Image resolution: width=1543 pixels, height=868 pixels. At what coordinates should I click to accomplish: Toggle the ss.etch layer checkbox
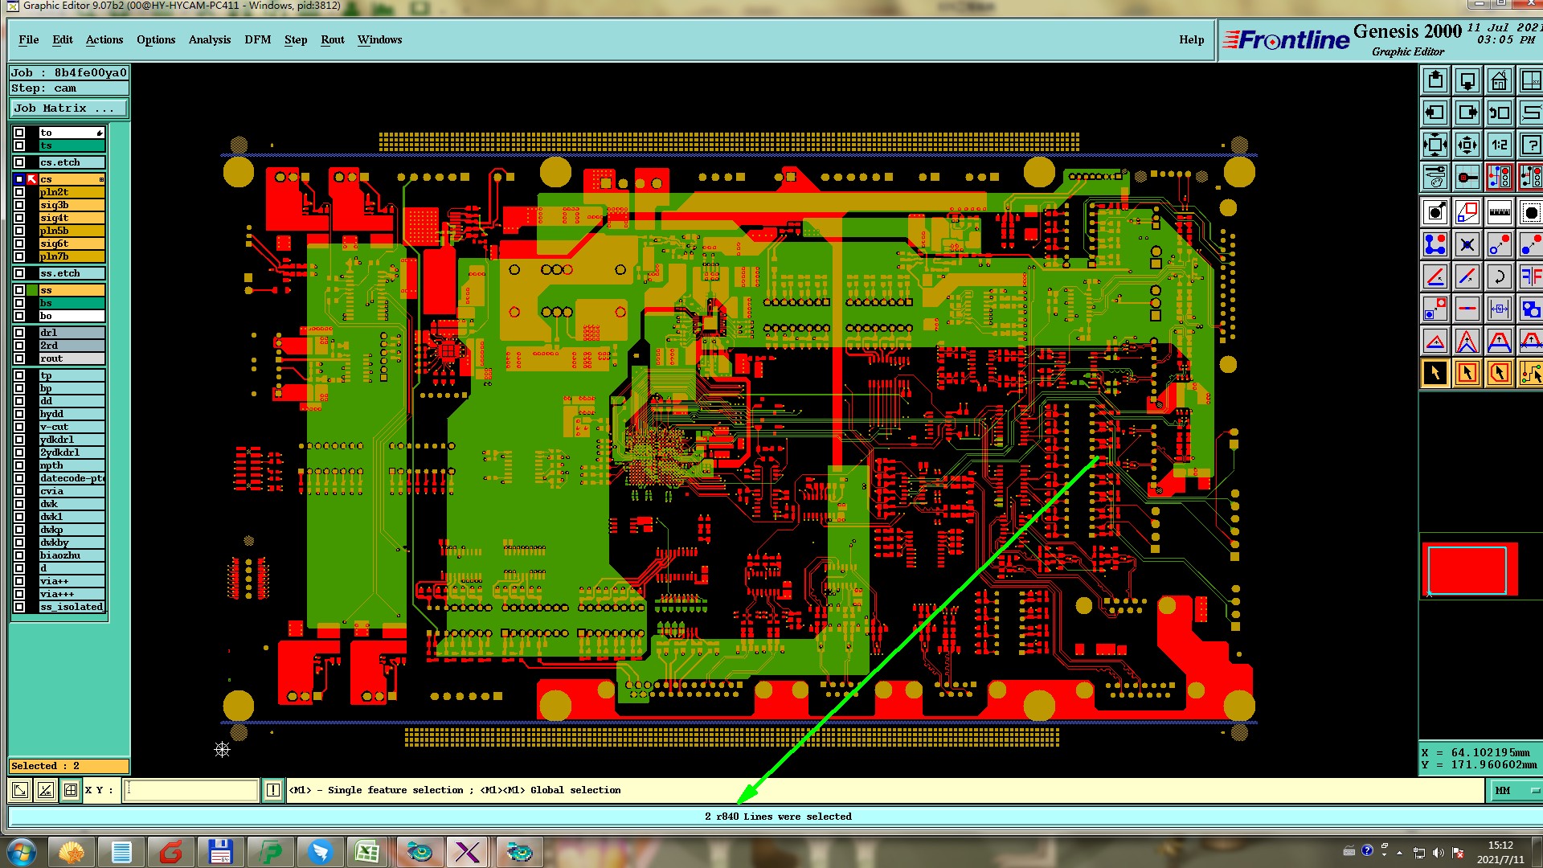[19, 273]
